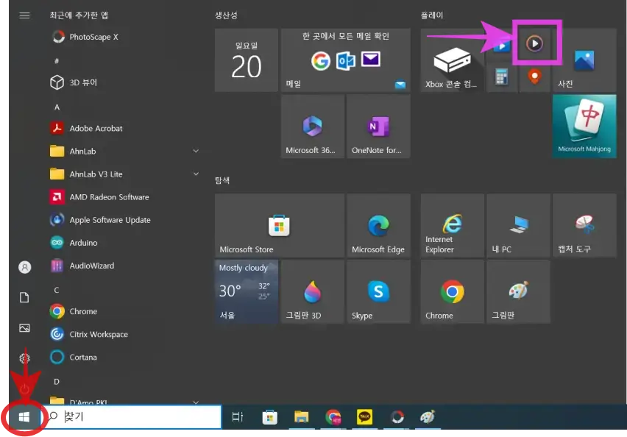Image resolution: width=627 pixels, height=437 pixels.
Task: Open KakaoTalk from the taskbar
Action: click(365, 417)
